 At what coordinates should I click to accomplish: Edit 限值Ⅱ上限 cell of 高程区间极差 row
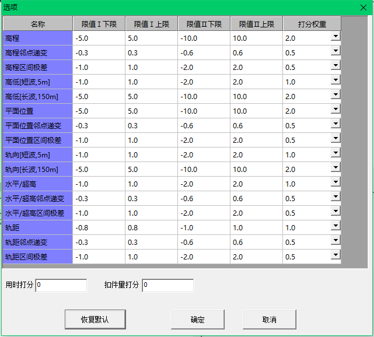coord(256,67)
